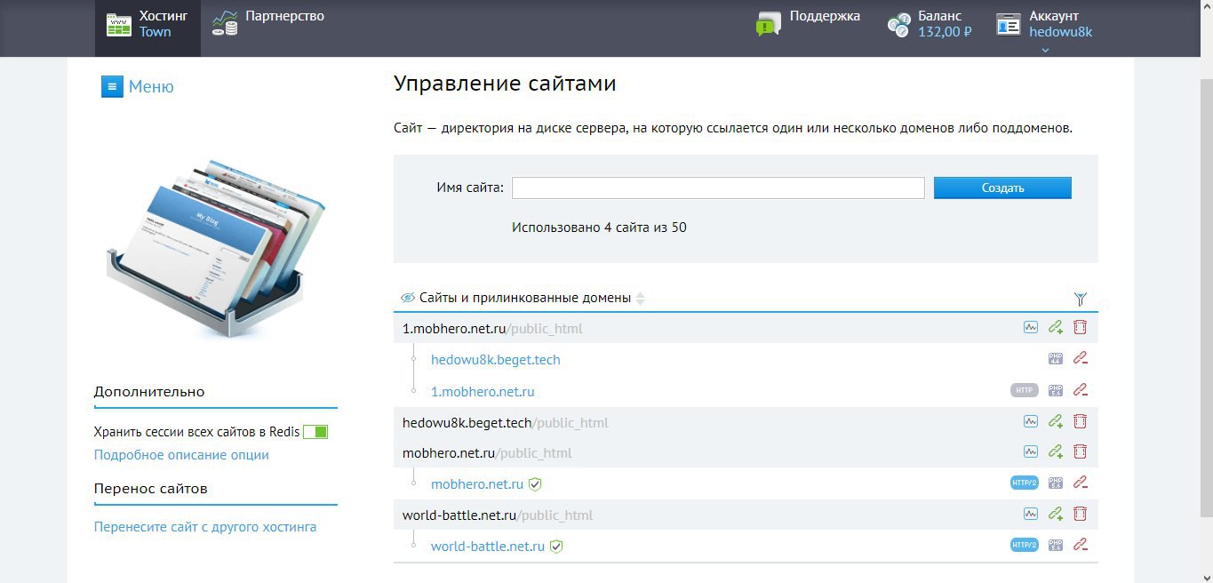Unlink the hedowu8k.beget.tech domain under 1.mobhero.net.ru
The height and width of the screenshot is (583, 1213).
coord(1080,359)
